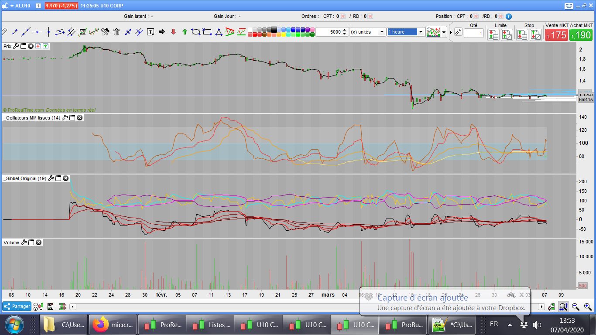Click the Partager share button
Screen dimensions: 596x335
click(x=17, y=306)
